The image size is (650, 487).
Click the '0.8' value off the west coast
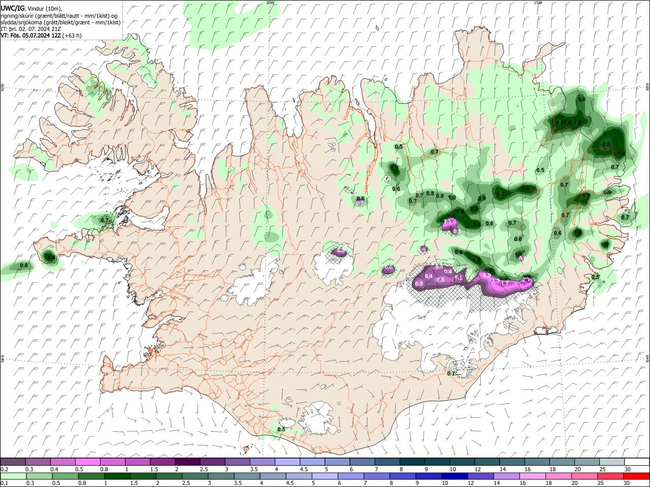24,265
